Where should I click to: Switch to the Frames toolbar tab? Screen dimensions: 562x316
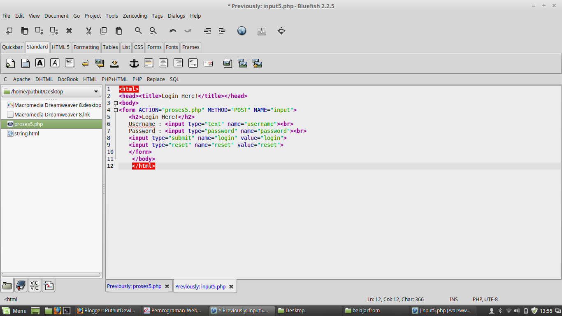[x=191, y=47]
